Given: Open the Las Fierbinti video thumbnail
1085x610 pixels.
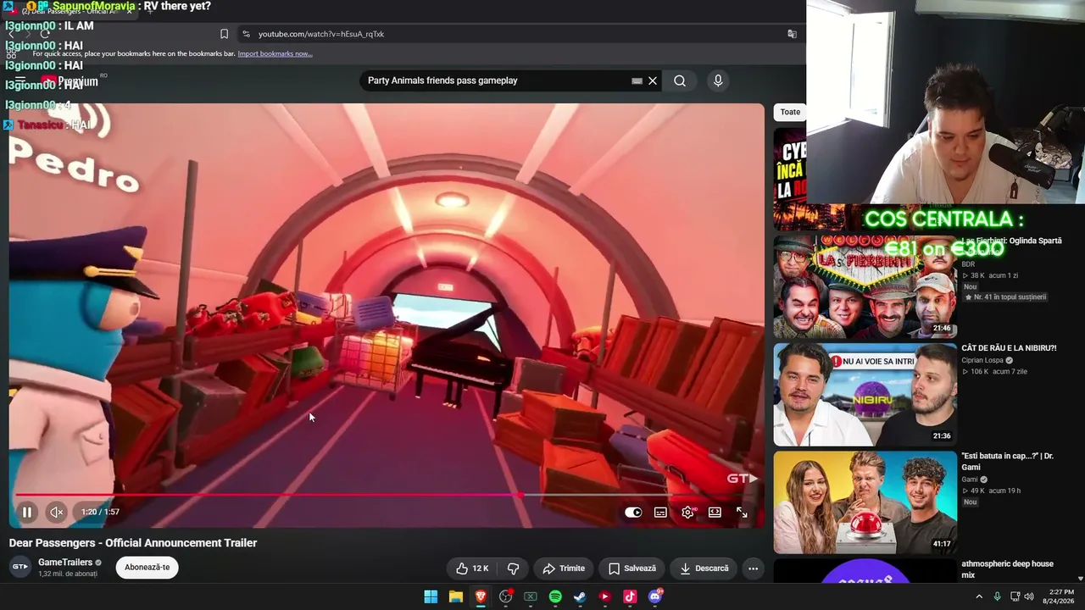Looking at the screenshot, I should click(x=865, y=286).
